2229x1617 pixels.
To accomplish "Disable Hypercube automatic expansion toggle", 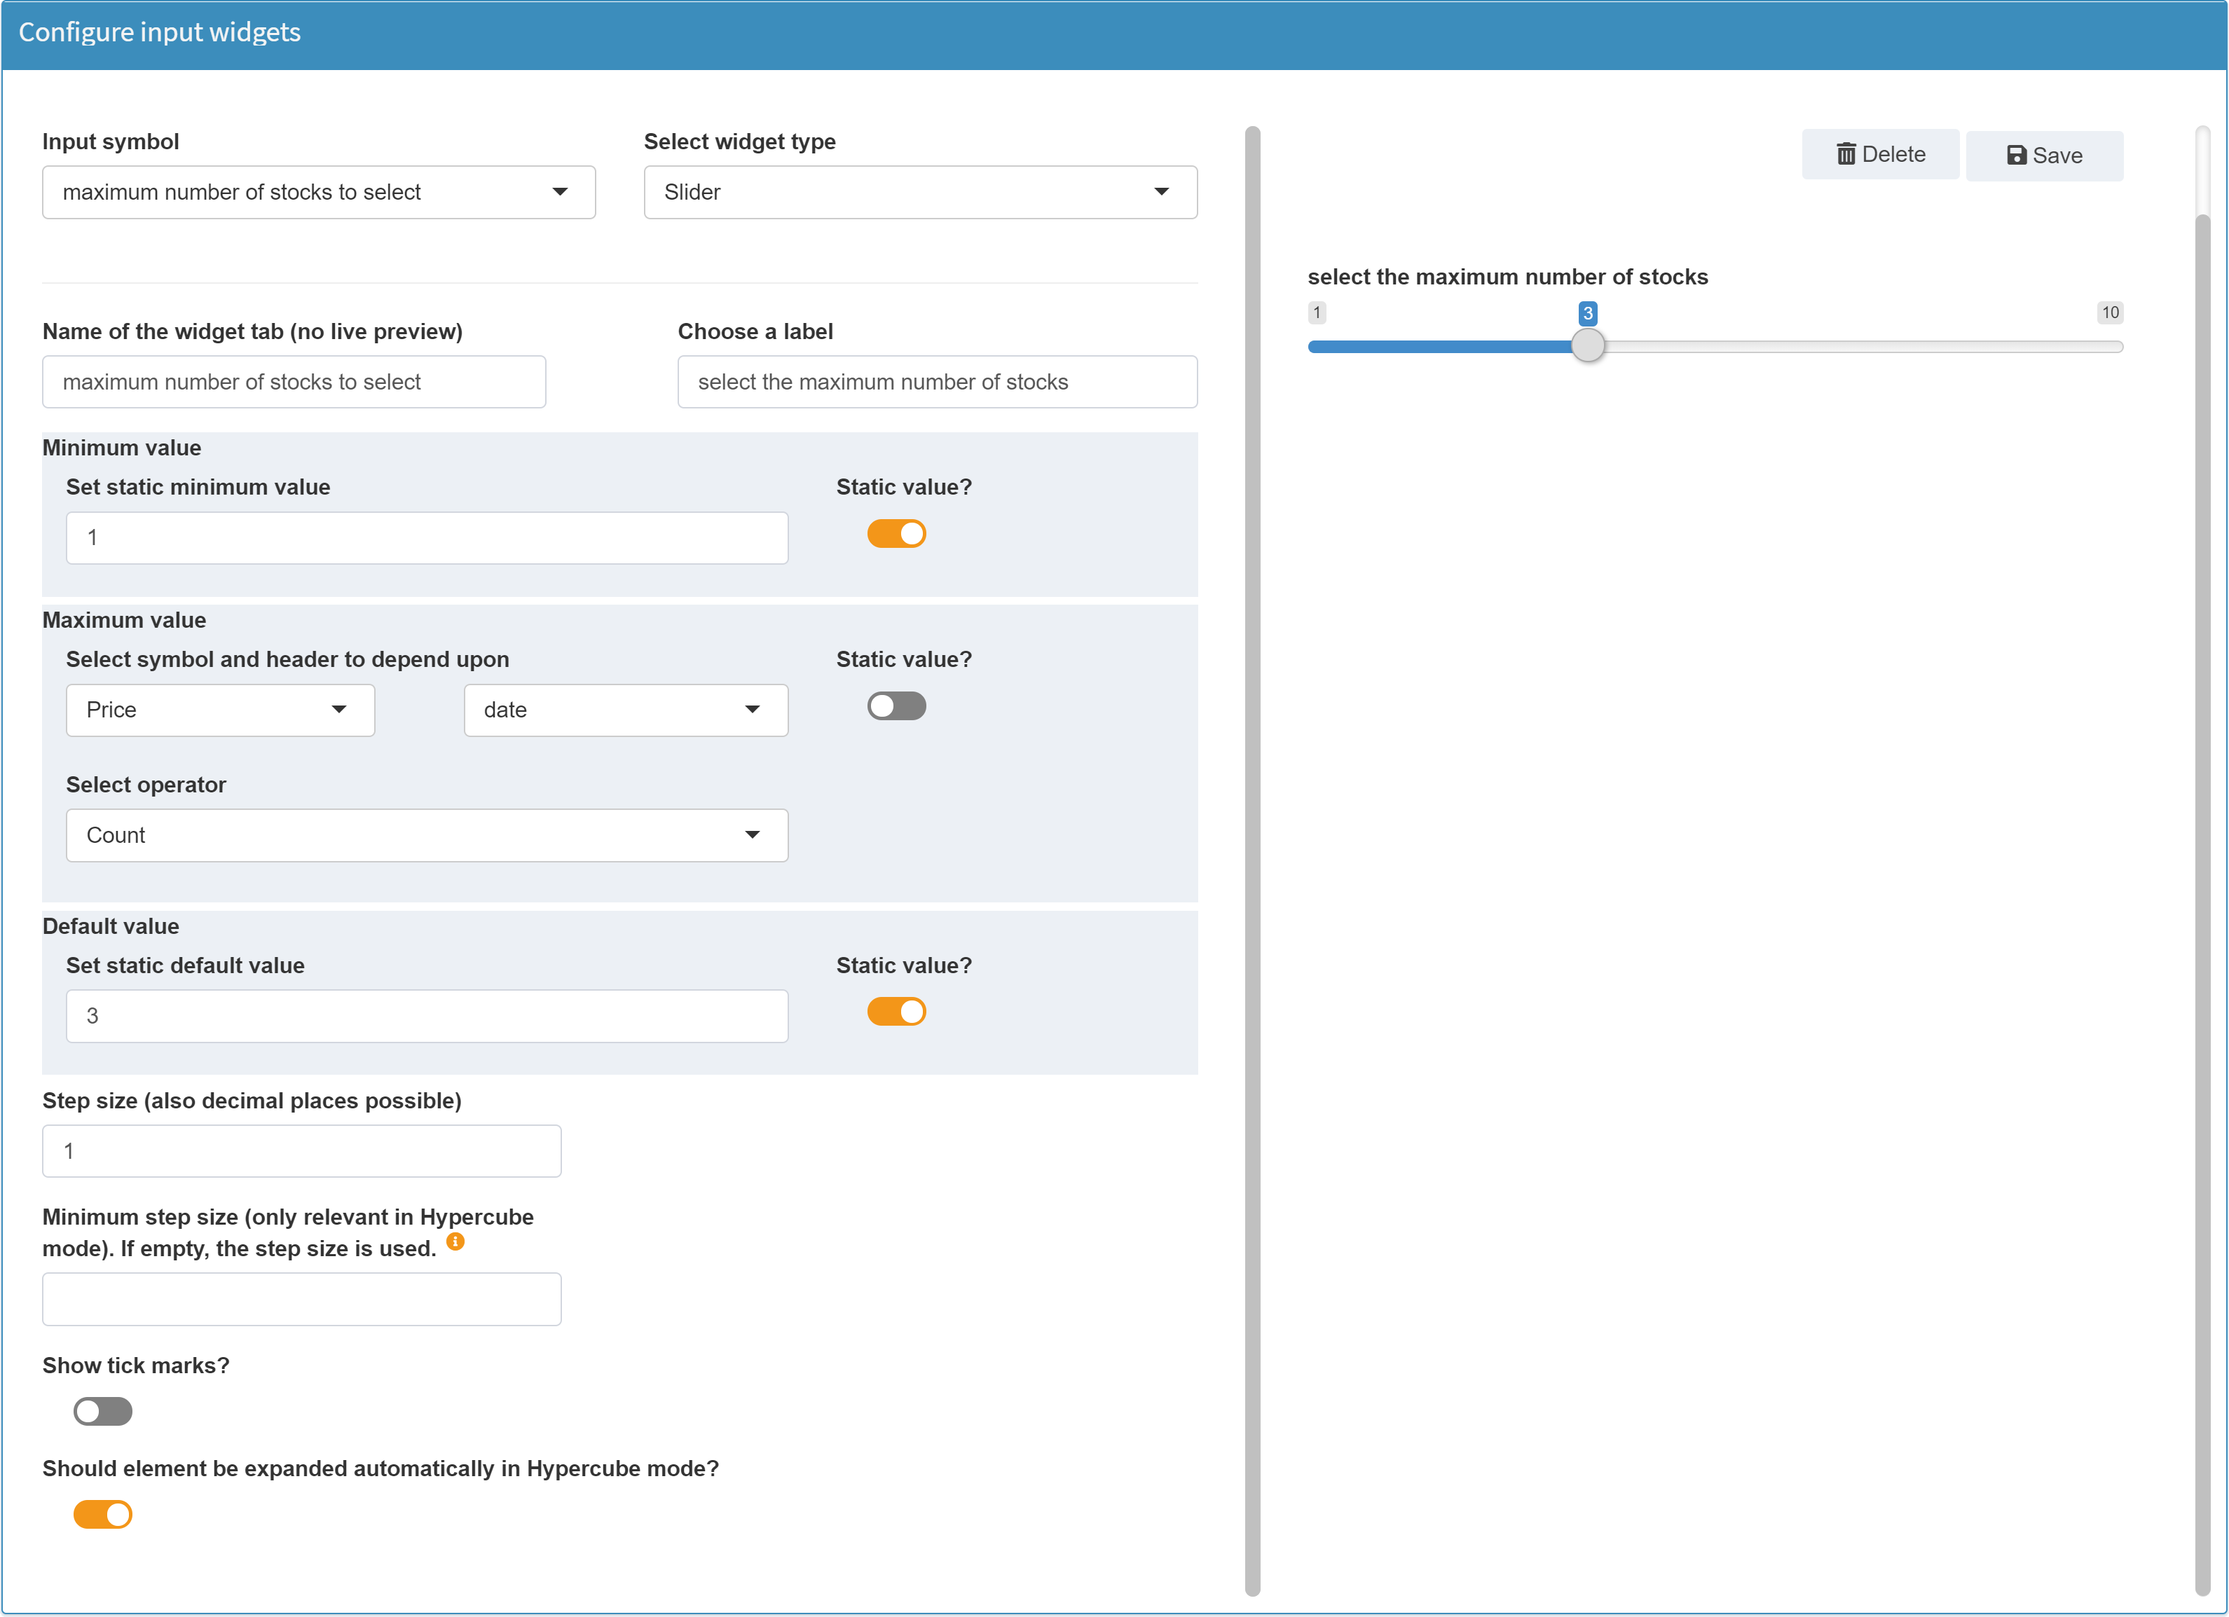I will point(103,1515).
